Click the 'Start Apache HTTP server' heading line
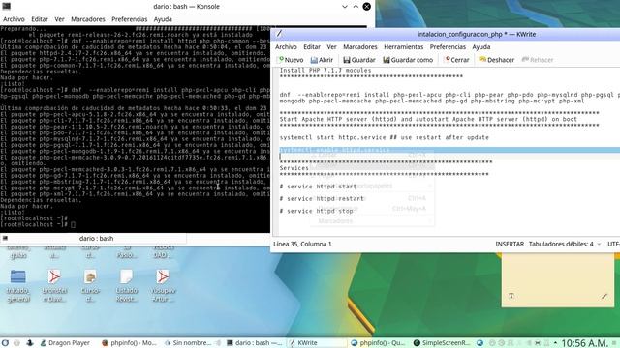The image size is (620, 348). pos(428,119)
